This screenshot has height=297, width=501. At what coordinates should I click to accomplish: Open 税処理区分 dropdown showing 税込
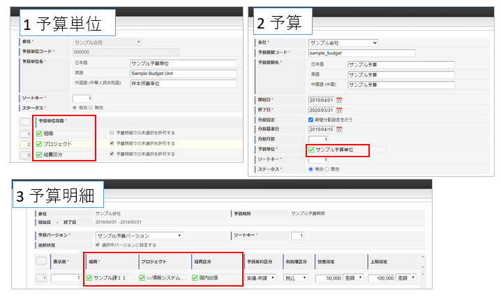(x=296, y=278)
